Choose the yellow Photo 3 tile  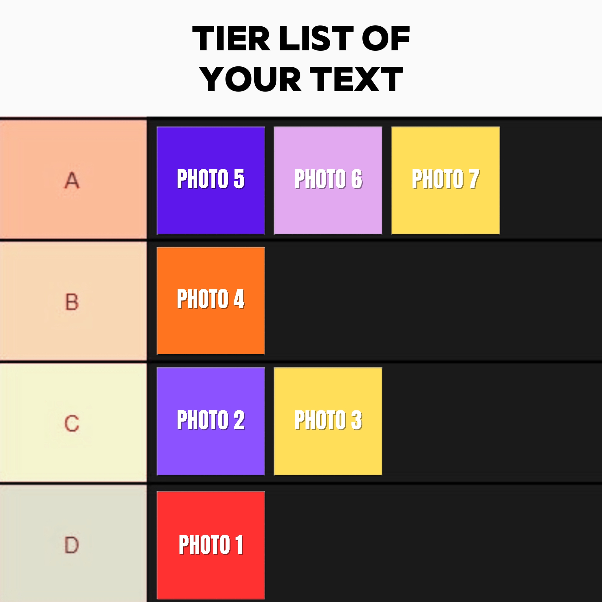328,421
